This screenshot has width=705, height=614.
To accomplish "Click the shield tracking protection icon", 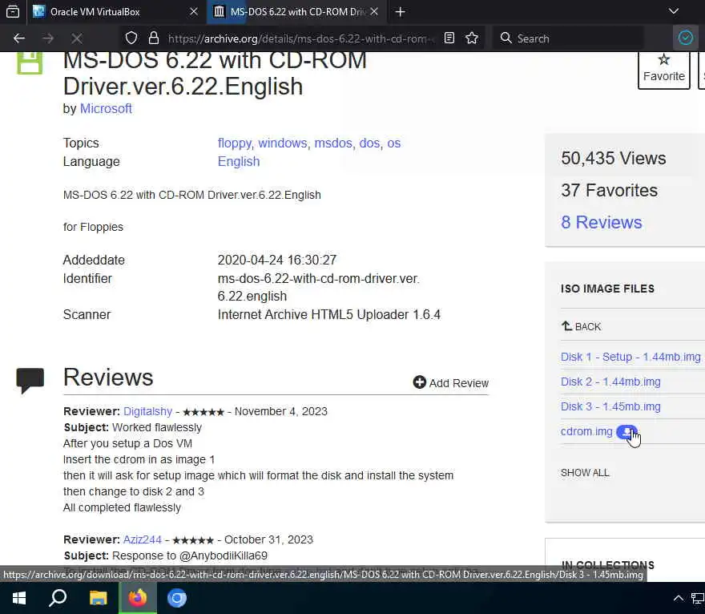I will [x=131, y=38].
